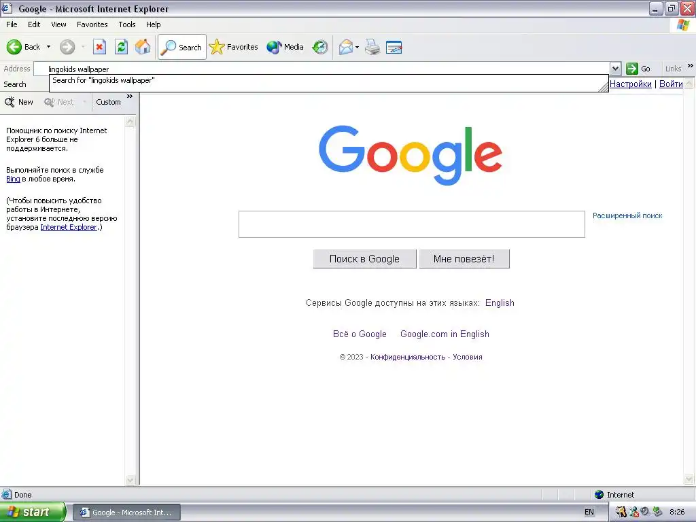This screenshot has width=696, height=522.
Task: Click the Google search input box
Action: [x=411, y=224]
